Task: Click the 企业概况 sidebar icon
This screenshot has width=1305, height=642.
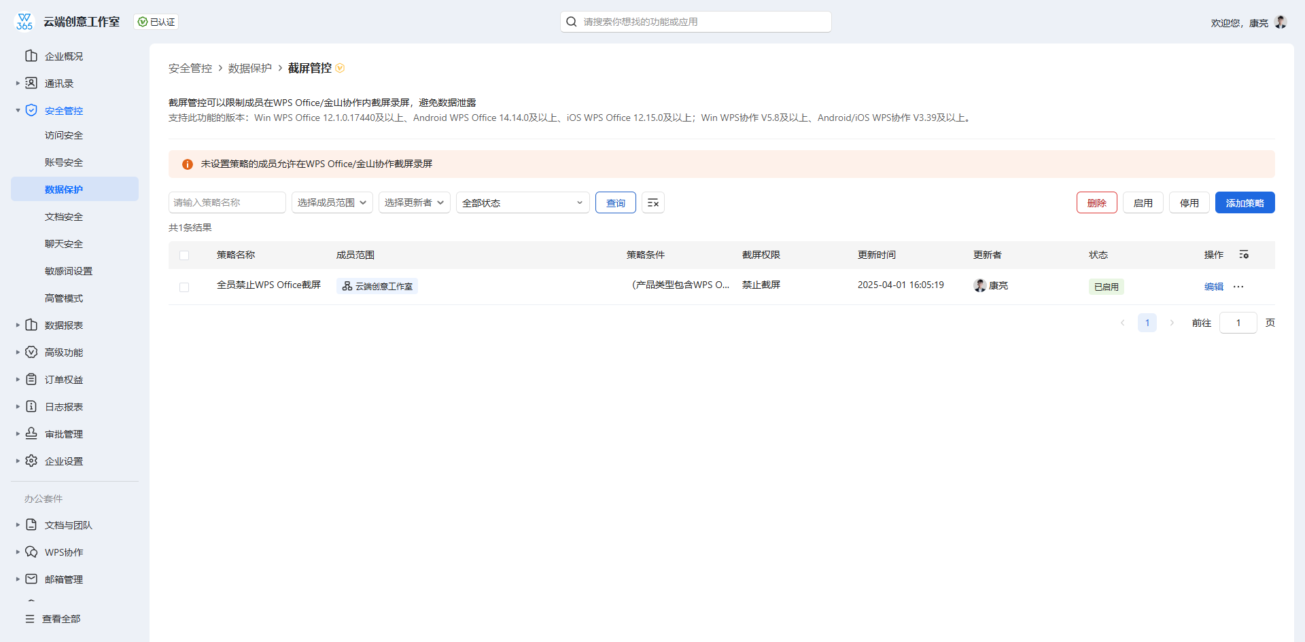Action: 31,56
